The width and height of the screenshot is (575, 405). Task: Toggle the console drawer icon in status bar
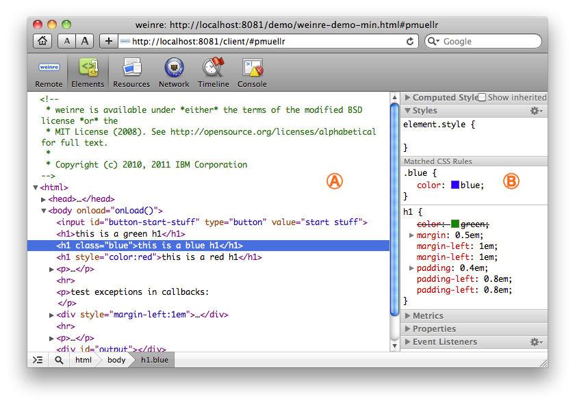38,360
